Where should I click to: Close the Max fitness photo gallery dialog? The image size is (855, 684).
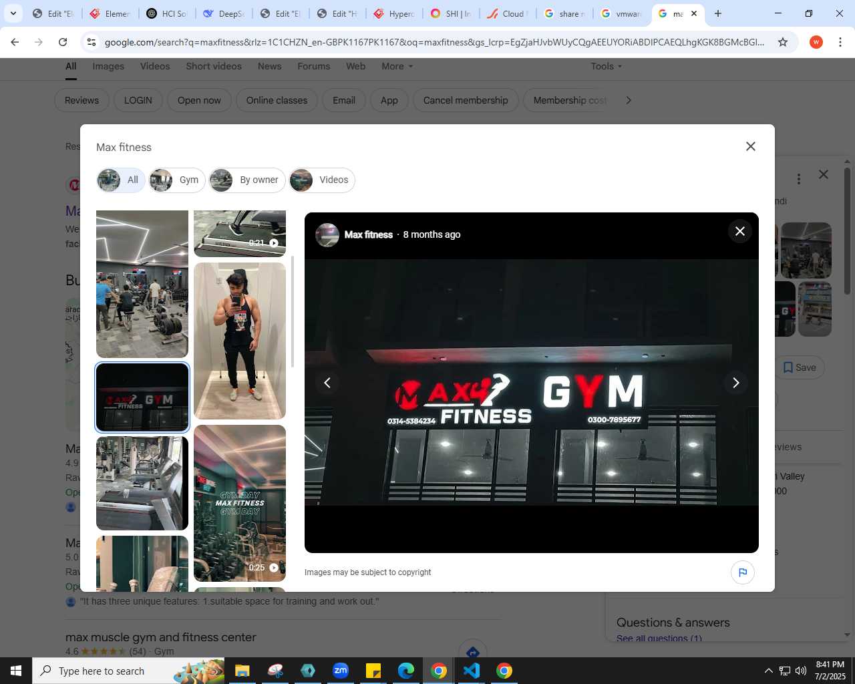(x=751, y=146)
